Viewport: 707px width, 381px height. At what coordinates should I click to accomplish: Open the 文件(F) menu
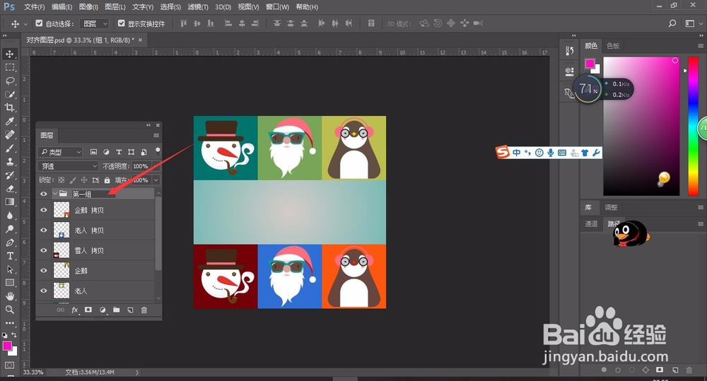34,7
